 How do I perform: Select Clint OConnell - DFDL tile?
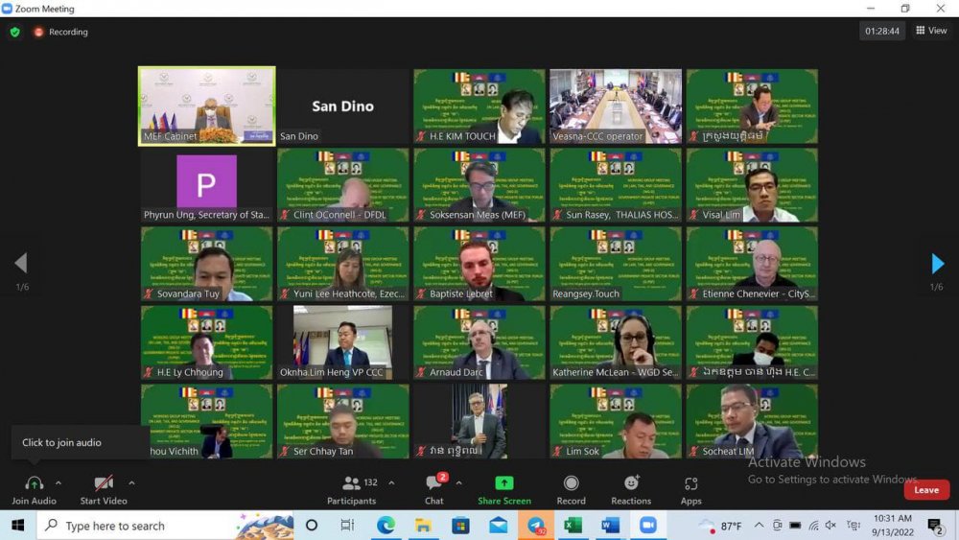point(342,185)
